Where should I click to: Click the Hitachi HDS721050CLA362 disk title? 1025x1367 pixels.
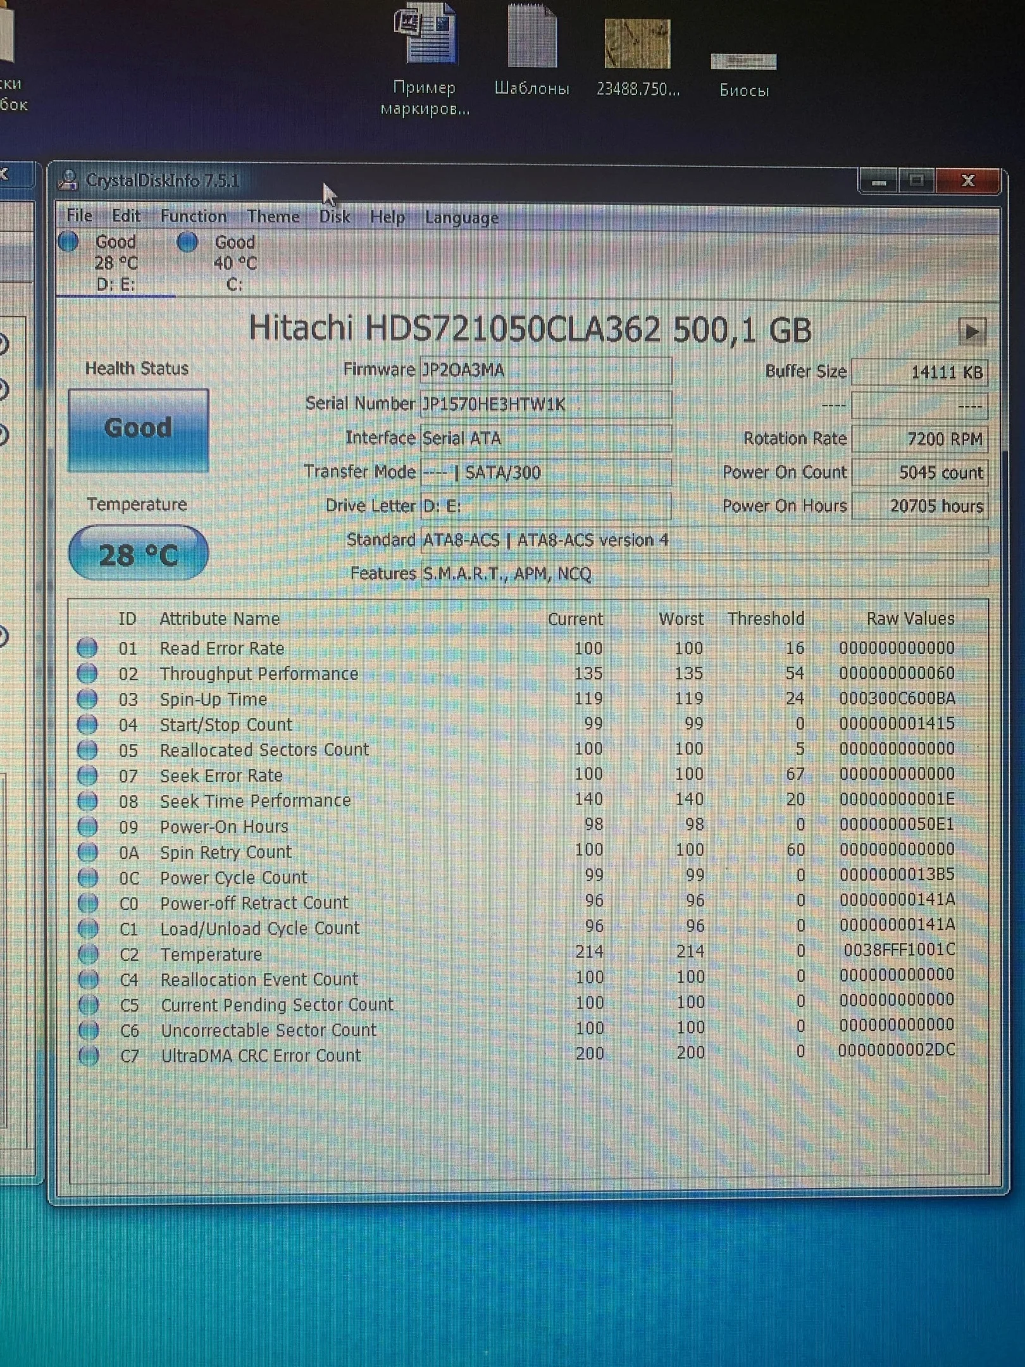(530, 330)
